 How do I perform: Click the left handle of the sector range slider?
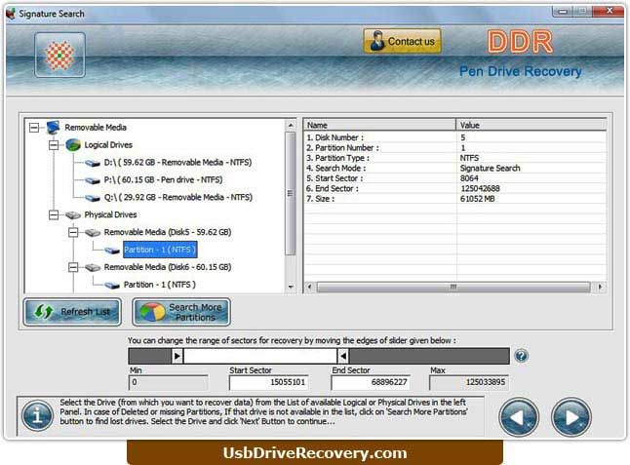point(177,356)
